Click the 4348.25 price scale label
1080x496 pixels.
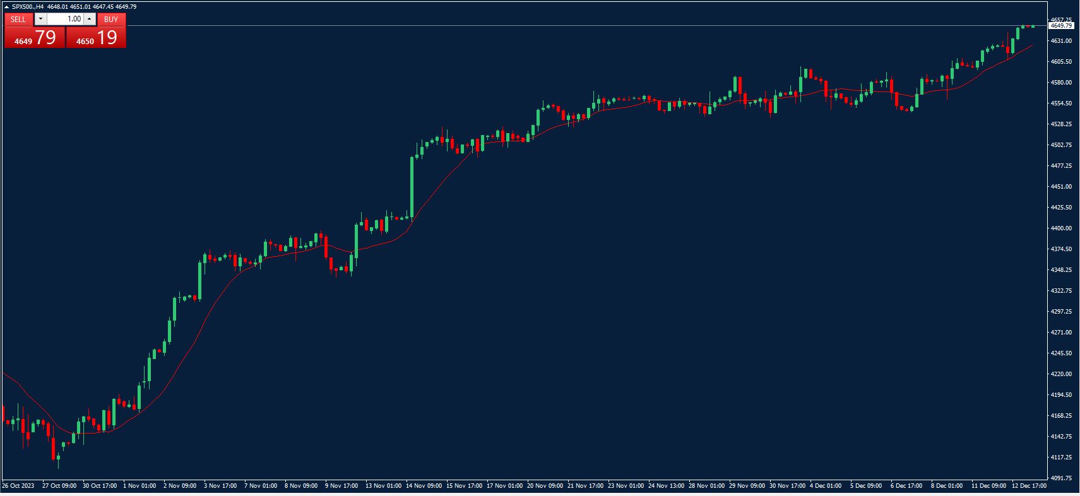(1061, 270)
